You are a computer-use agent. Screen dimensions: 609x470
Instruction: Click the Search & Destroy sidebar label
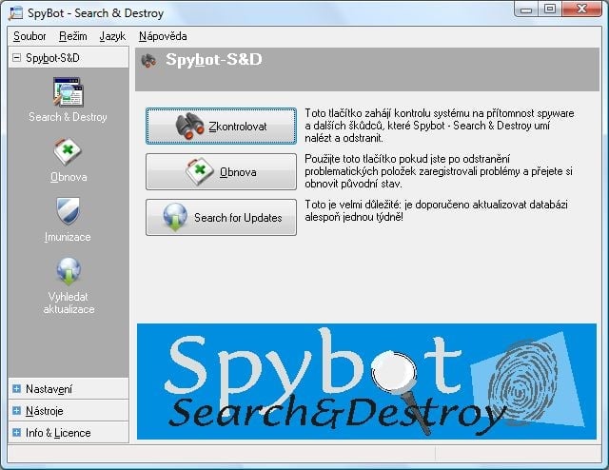[x=68, y=117]
